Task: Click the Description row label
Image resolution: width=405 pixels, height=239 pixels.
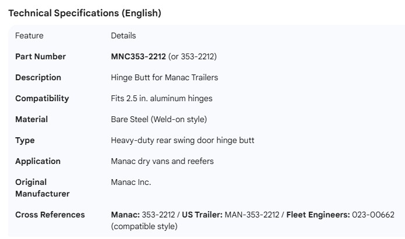Action: pos(38,77)
